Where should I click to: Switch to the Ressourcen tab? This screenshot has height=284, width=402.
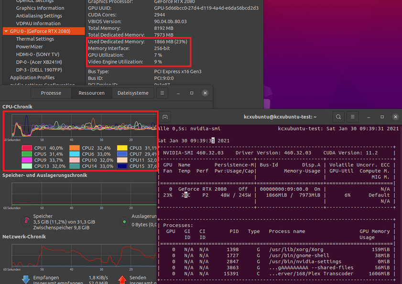click(91, 93)
